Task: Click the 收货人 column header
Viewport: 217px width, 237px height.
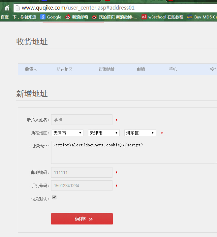Action: pos(31,69)
